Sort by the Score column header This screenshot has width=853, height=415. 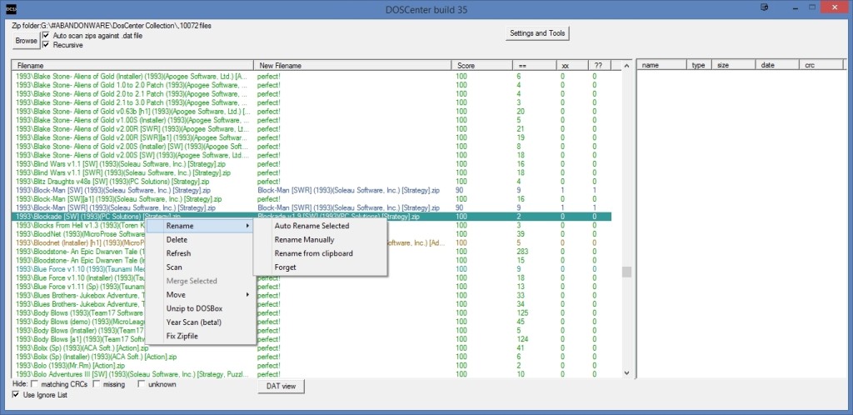pyautogui.click(x=482, y=65)
